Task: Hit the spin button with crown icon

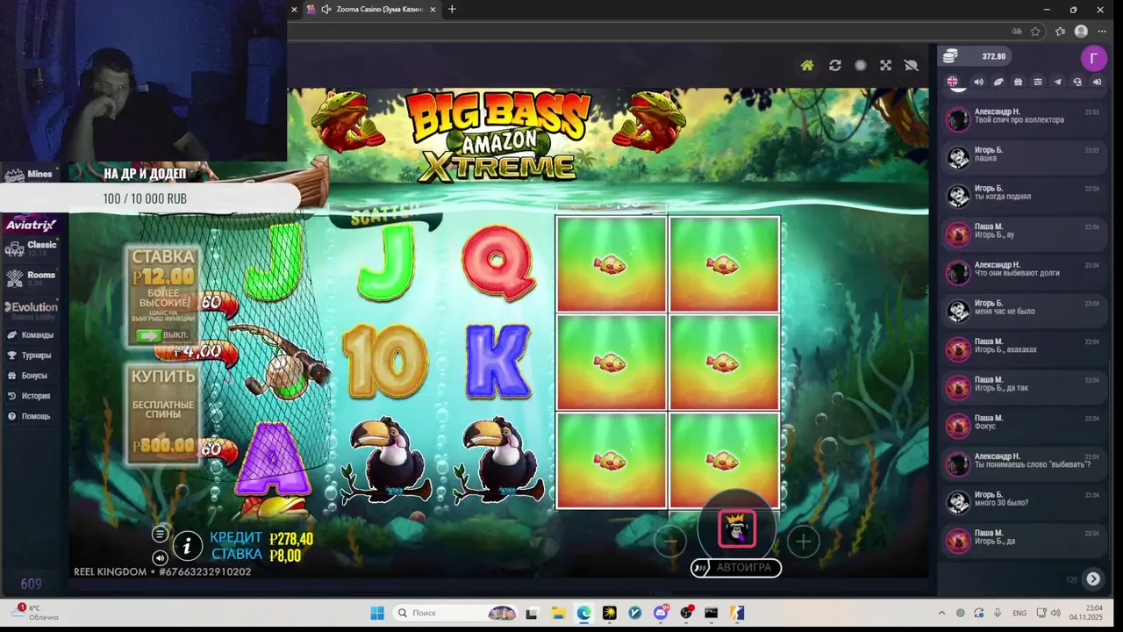Action: click(737, 528)
